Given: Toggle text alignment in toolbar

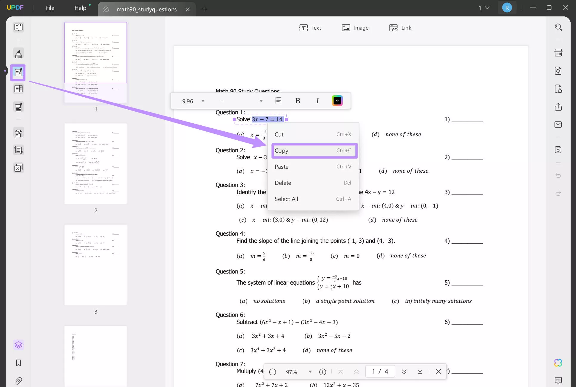Looking at the screenshot, I should [x=278, y=101].
